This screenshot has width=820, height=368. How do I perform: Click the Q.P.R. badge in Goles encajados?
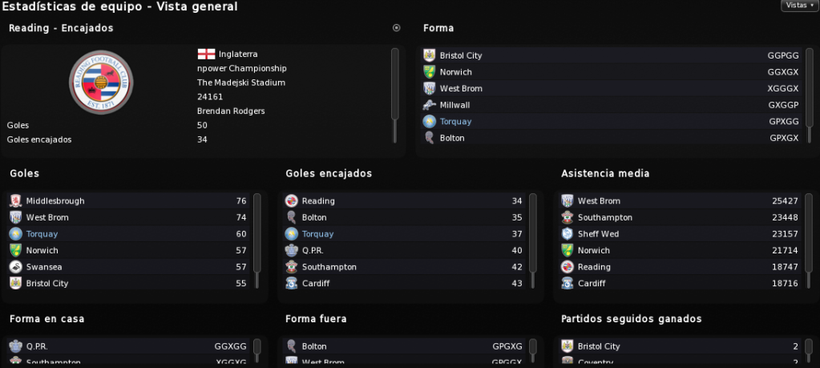click(291, 250)
